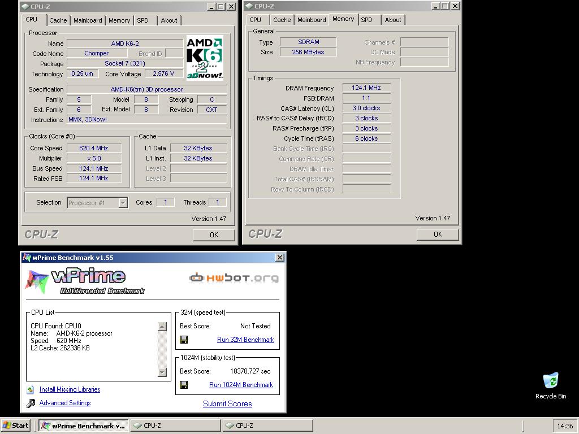Screen dimensions: 579x434
Task: Open the About tab in right CPU-Z window
Action: coord(393,20)
